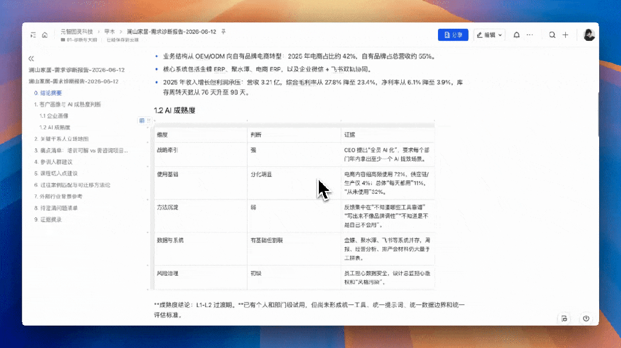Viewport: 621px width, 348px height.
Task: Open the more options ellipsis menu
Action: 529,35
